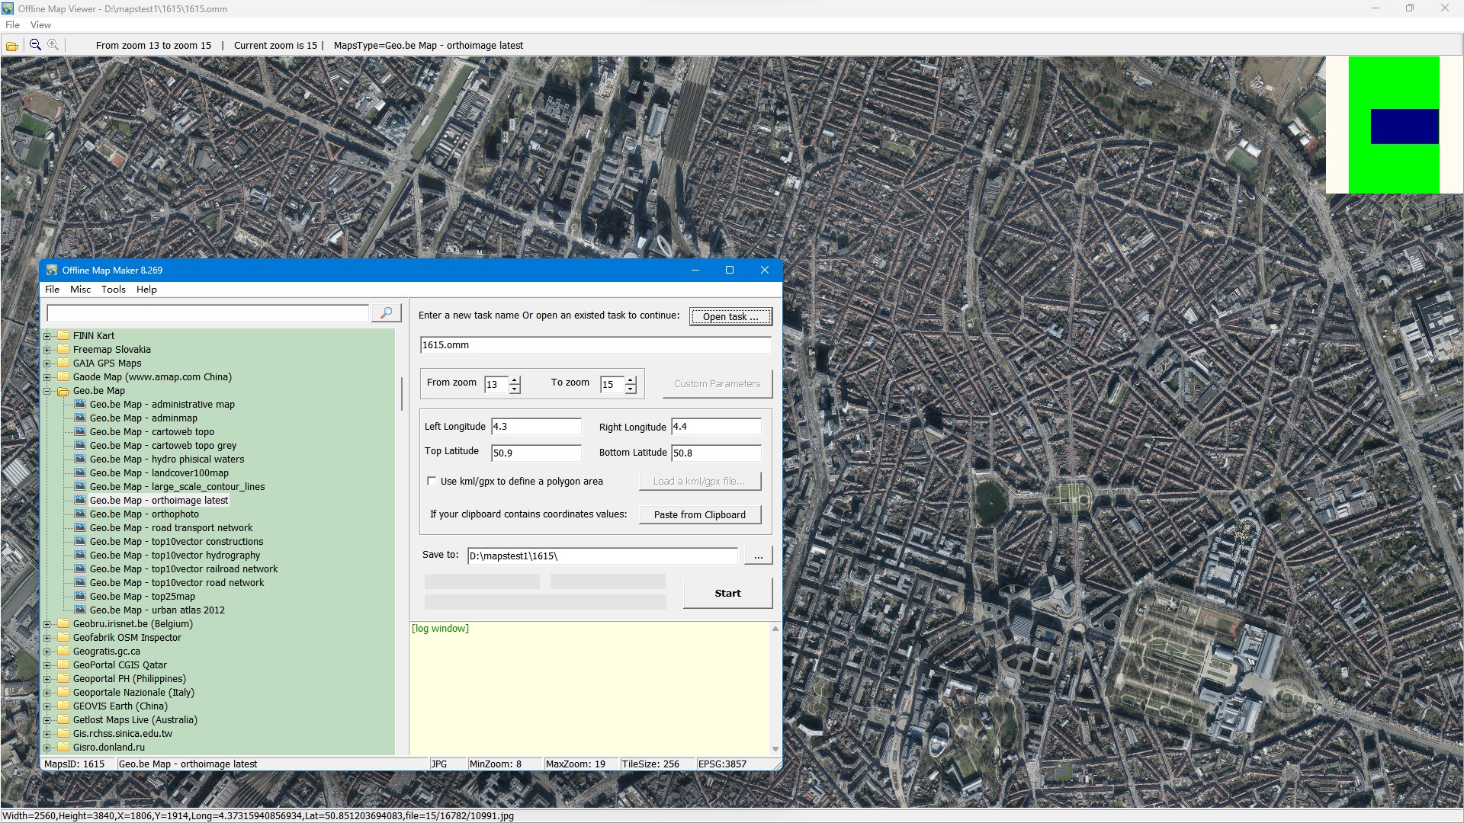Click the Geofabrik OSM Inspector folder icon
1464x823 pixels.
pyautogui.click(x=63, y=637)
